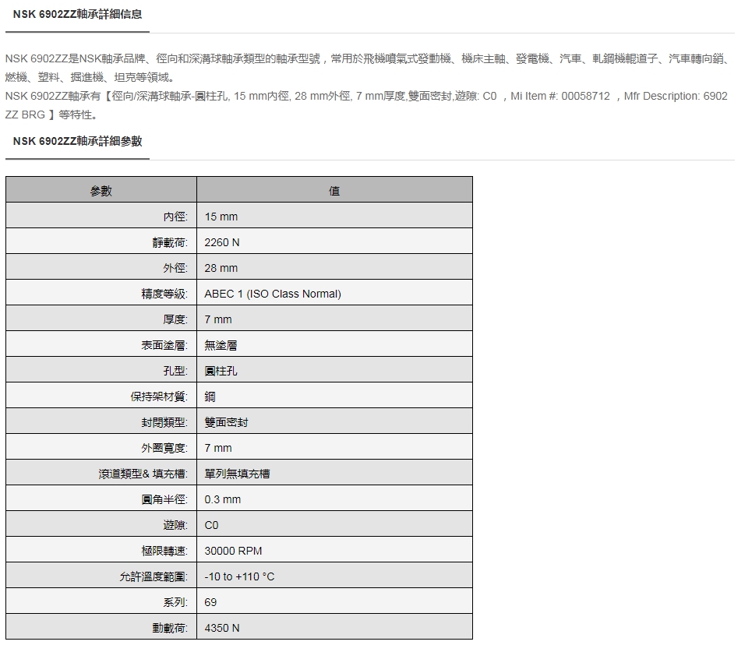Click the "遊隙:" parameter label
This screenshot has width=745, height=645.
pyautogui.click(x=175, y=524)
